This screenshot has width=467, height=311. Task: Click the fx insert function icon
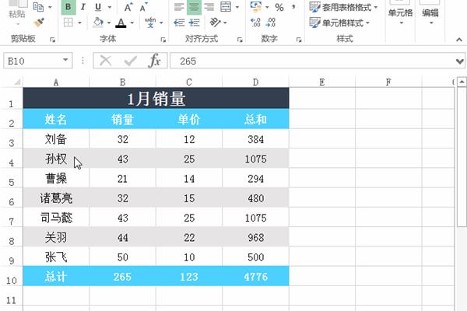point(154,61)
